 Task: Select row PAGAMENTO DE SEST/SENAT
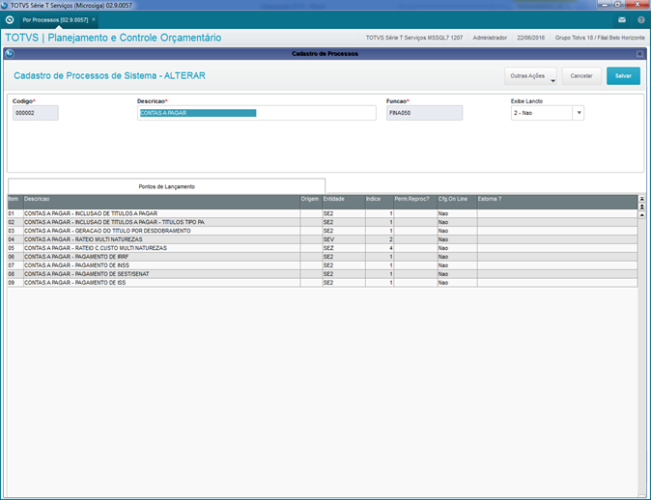coord(323,274)
